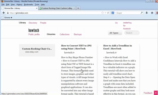Switch to the Custom Rocking Chair Cushion tab
Viewport: 158px width, 95px height.
[x=57, y=8]
